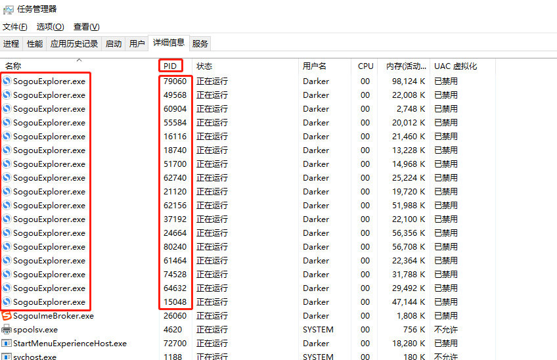The height and width of the screenshot is (360, 557).
Task: Switch to the 启动 tab
Action: coord(114,44)
